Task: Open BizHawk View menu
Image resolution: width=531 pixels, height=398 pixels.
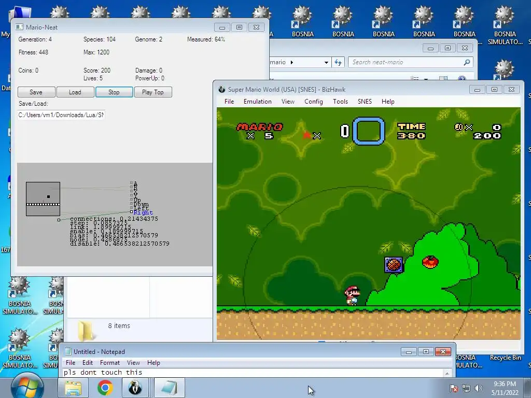Action: (x=288, y=102)
